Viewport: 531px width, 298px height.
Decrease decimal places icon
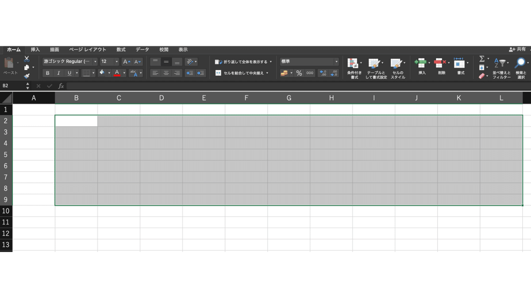pyautogui.click(x=334, y=73)
